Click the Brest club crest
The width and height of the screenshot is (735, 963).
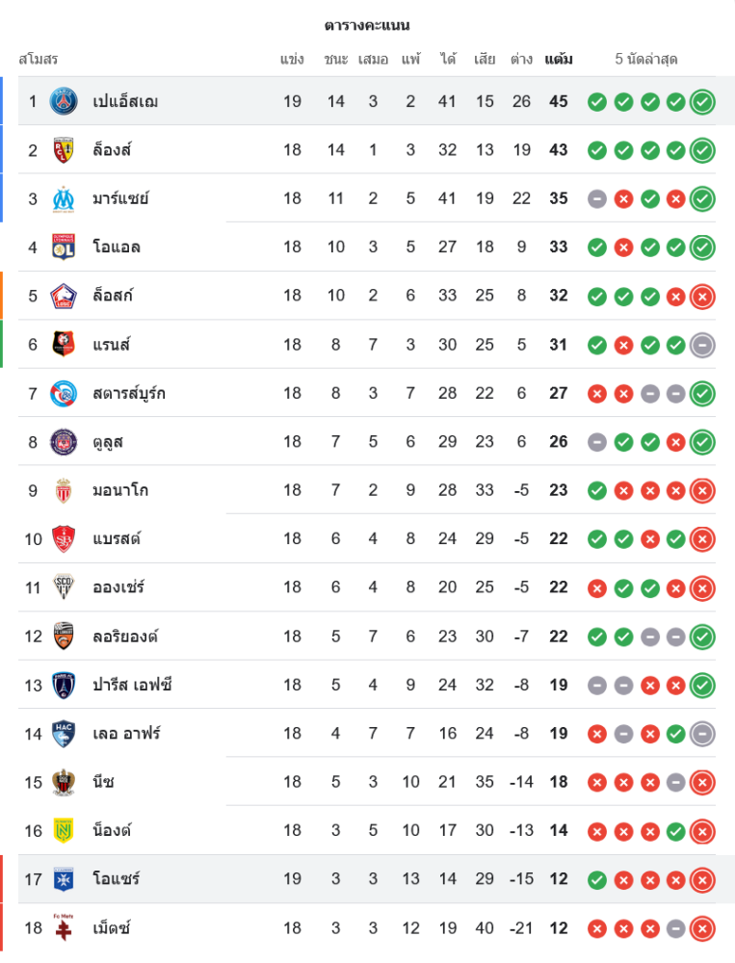[x=64, y=538]
